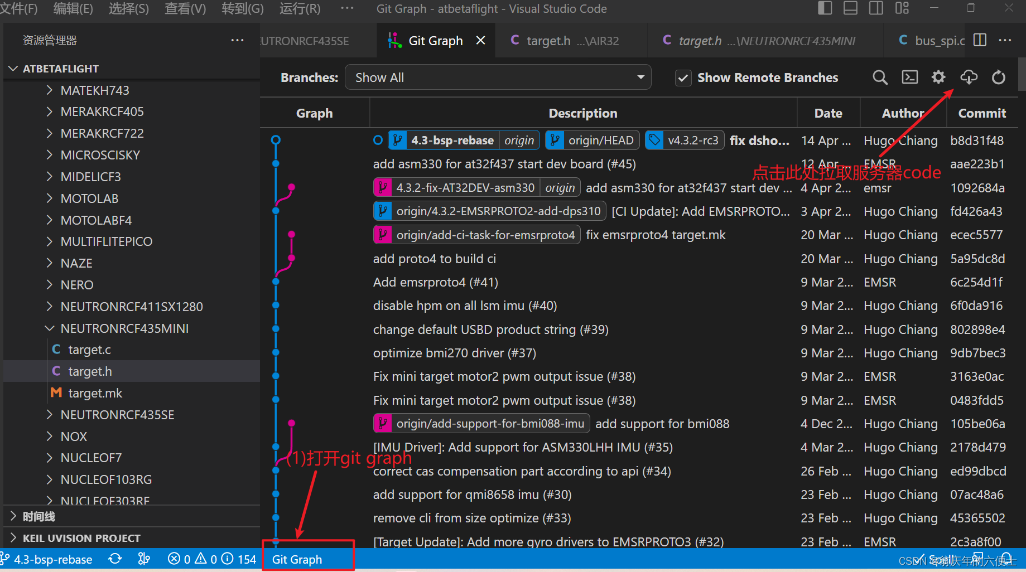Expand the MERAKRCF405 folder
The height and width of the screenshot is (572, 1026).
coord(132,112)
